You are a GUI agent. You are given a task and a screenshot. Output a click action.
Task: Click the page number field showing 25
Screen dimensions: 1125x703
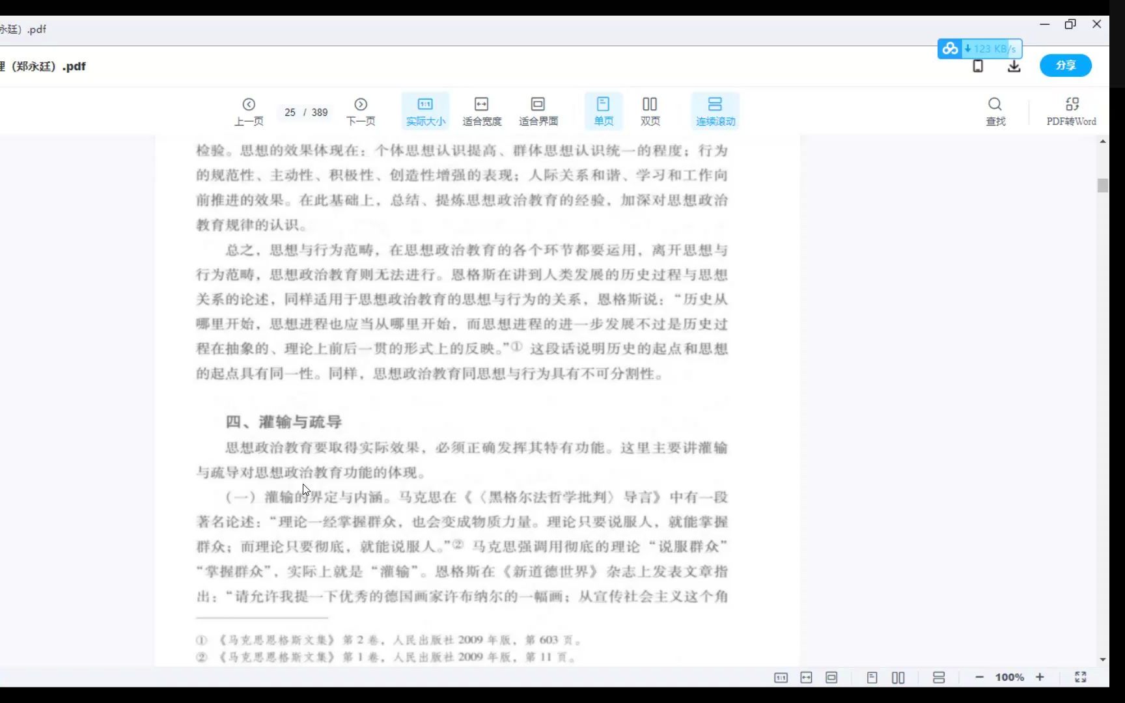290,112
